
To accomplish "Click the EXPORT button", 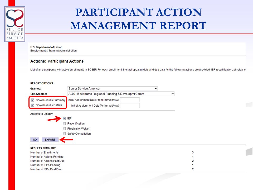I will [50, 140].
